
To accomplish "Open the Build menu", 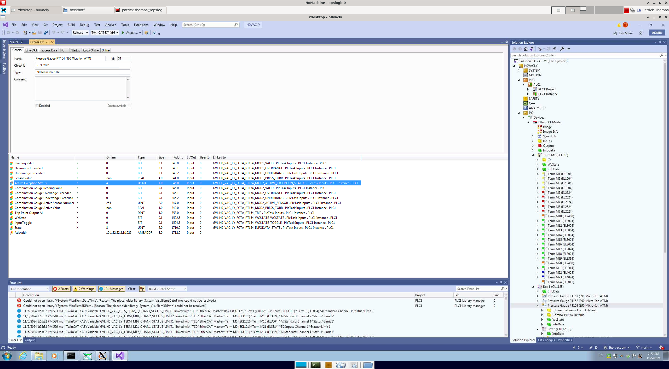I will [x=71, y=25].
